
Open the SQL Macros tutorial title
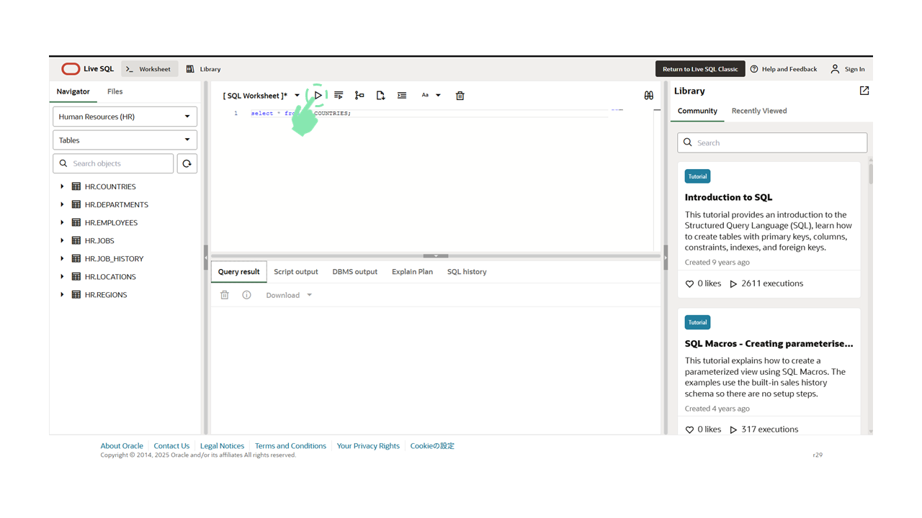point(769,344)
